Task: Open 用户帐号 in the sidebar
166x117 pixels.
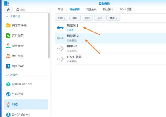Action: [26, 46]
